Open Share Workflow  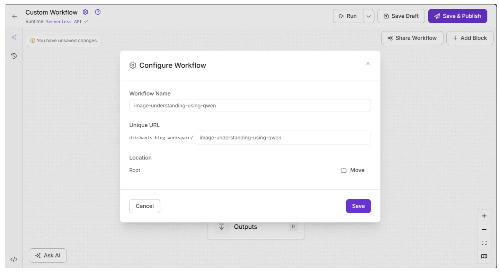pos(412,38)
